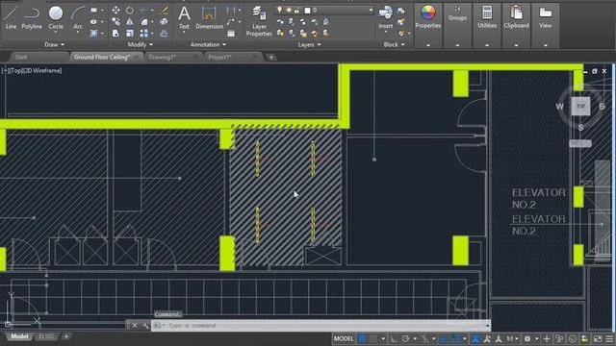Add a new layout tab
616x346 pixels.
66,336
